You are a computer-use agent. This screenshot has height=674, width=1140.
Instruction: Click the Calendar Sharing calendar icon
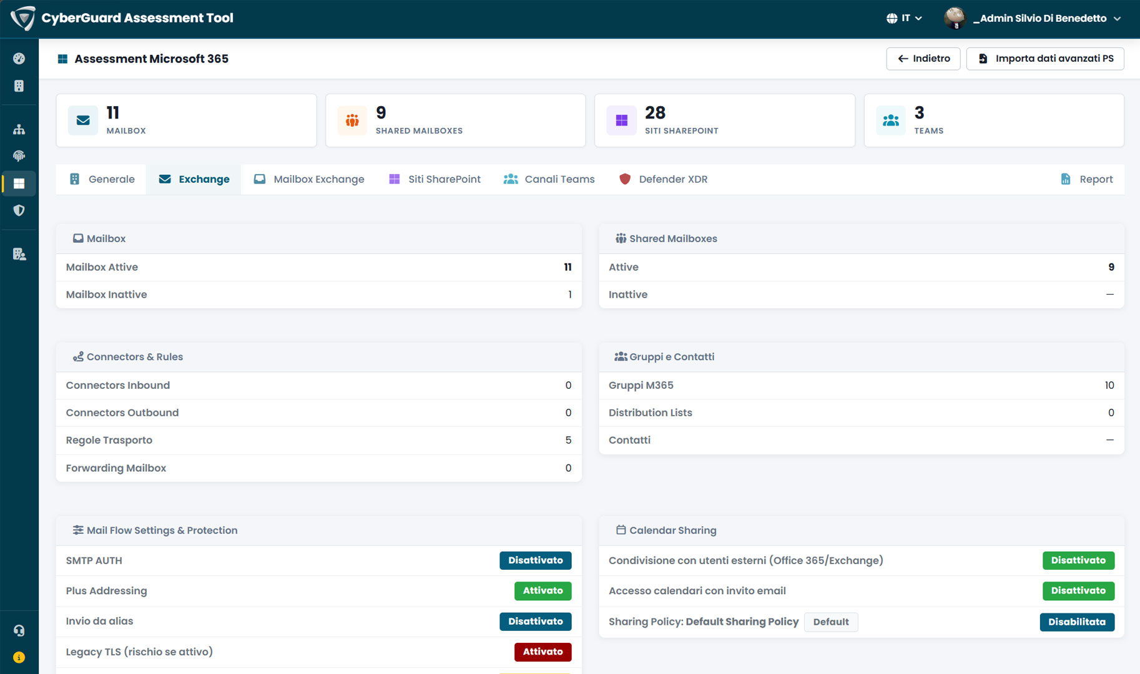point(621,530)
